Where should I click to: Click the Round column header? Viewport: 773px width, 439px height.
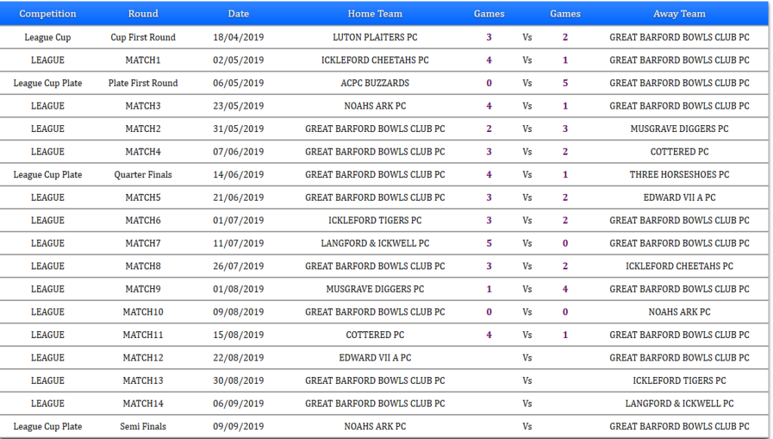[x=143, y=14]
